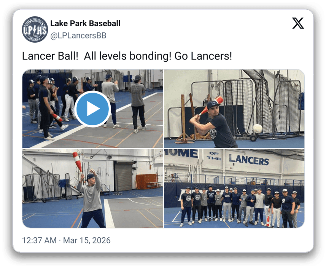Click the orange cone in group photo
326x272 pixels.
click(x=268, y=221)
